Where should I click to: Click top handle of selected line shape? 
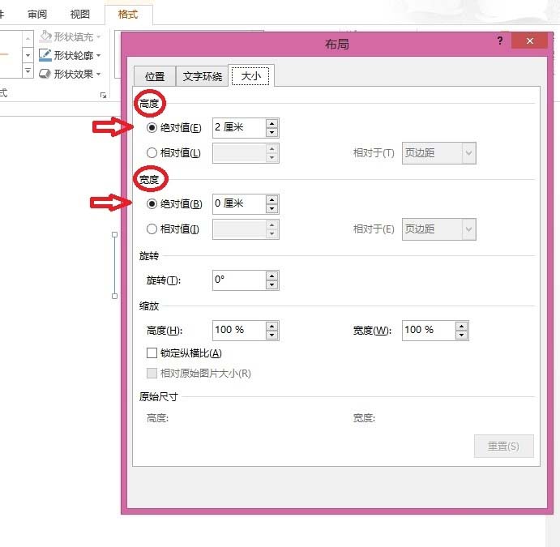click(114, 234)
